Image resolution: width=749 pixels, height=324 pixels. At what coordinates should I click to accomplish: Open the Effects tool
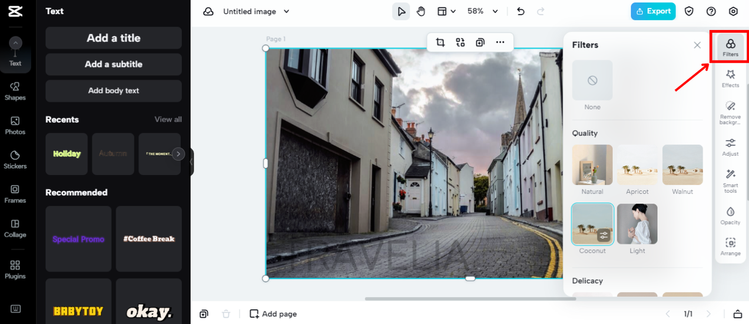click(x=730, y=78)
